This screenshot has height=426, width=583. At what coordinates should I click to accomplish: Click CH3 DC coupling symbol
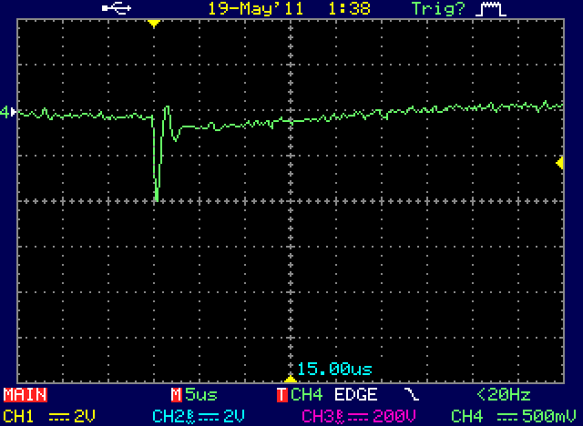click(358, 416)
